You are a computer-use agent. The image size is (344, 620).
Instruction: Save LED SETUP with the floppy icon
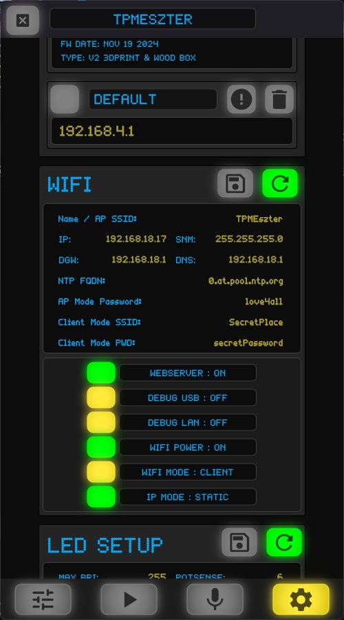pyautogui.click(x=239, y=542)
